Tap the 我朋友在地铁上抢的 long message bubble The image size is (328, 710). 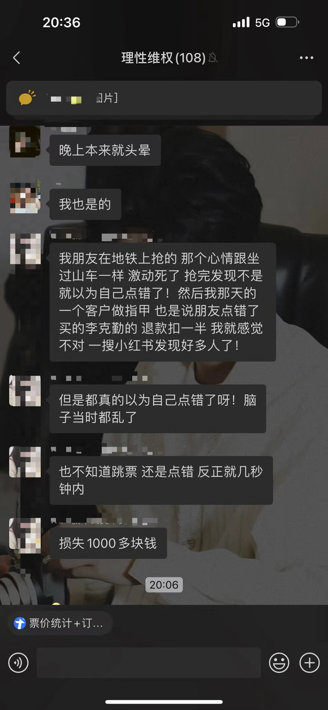point(163,302)
